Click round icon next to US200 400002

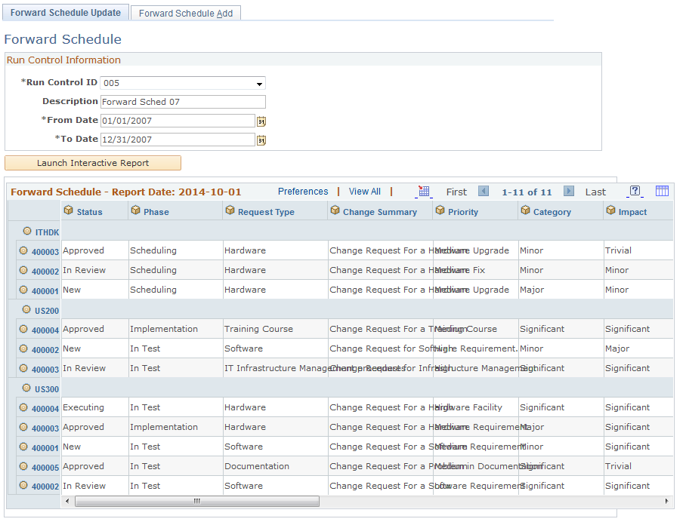point(23,349)
